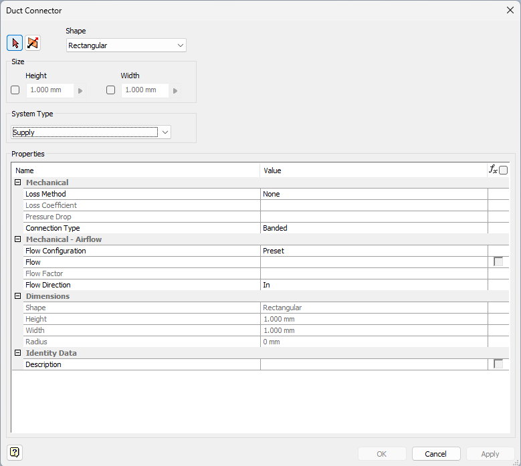Click the Height 1.000 mm input field
Image resolution: width=521 pixels, height=466 pixels.
coord(50,90)
